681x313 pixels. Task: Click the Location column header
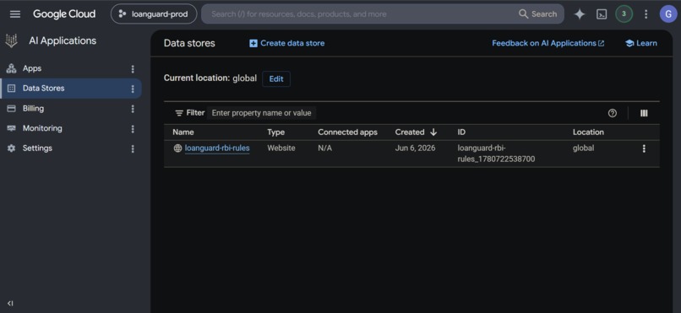[588, 132]
